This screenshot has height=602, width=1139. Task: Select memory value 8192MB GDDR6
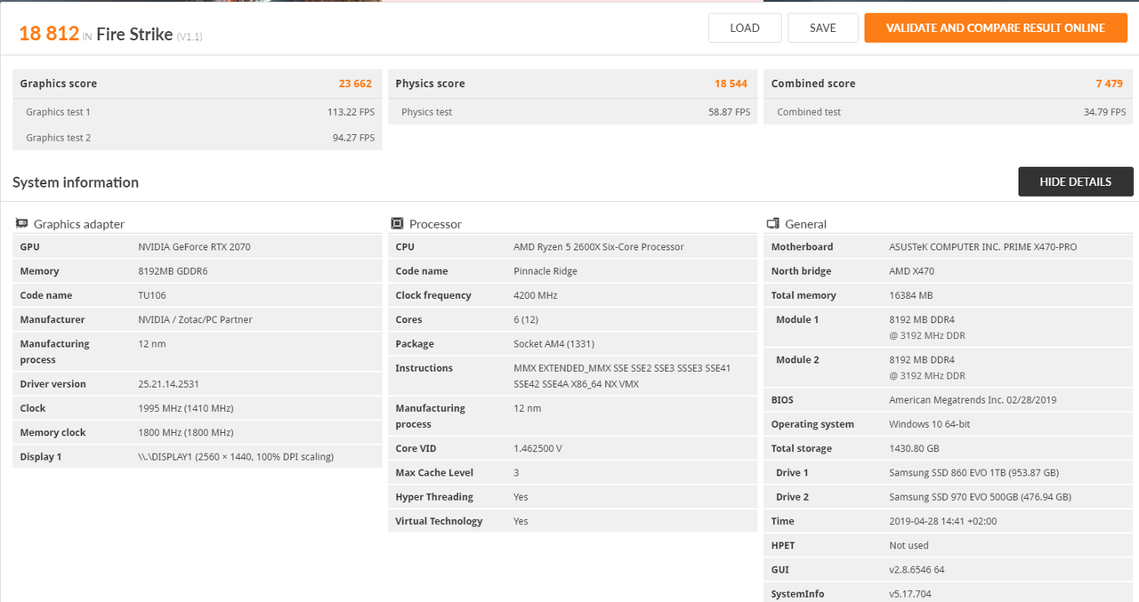(173, 271)
